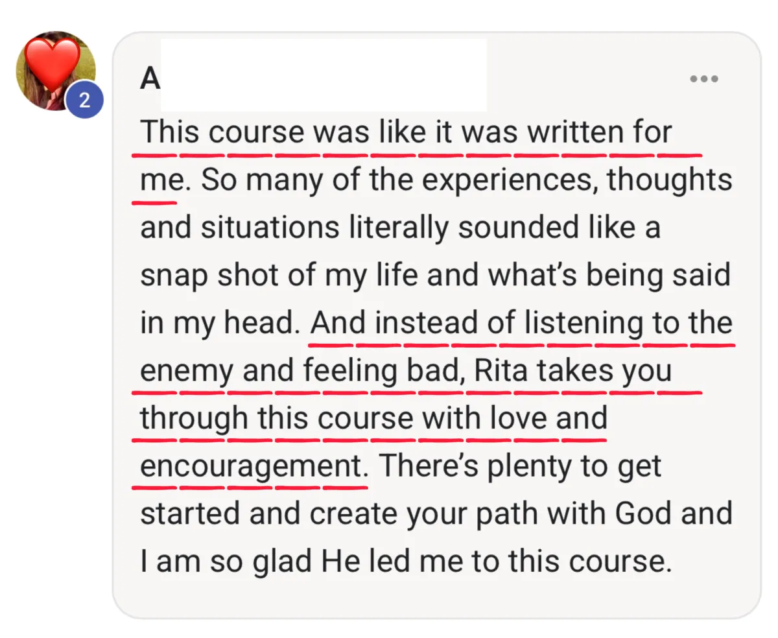Click the phrase 'There's plenty to get'
The image size is (778, 638).
pos(520,467)
